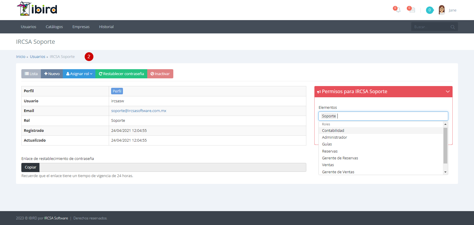This screenshot has height=225, width=474.
Task: Click the teal counter badge showing 0
Action: point(430,10)
